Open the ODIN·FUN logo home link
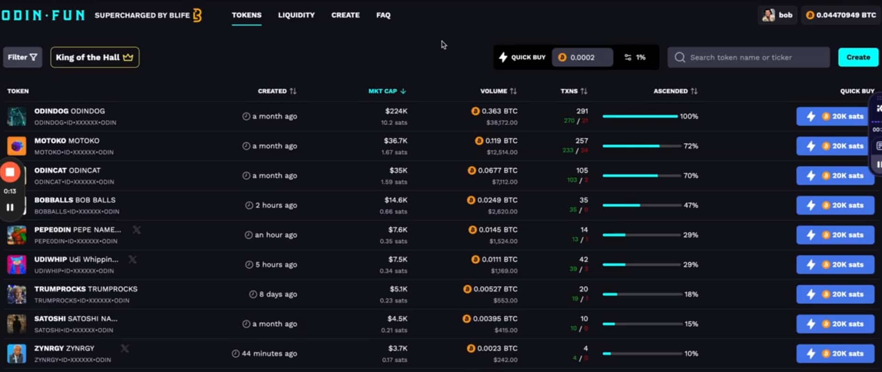 click(43, 15)
